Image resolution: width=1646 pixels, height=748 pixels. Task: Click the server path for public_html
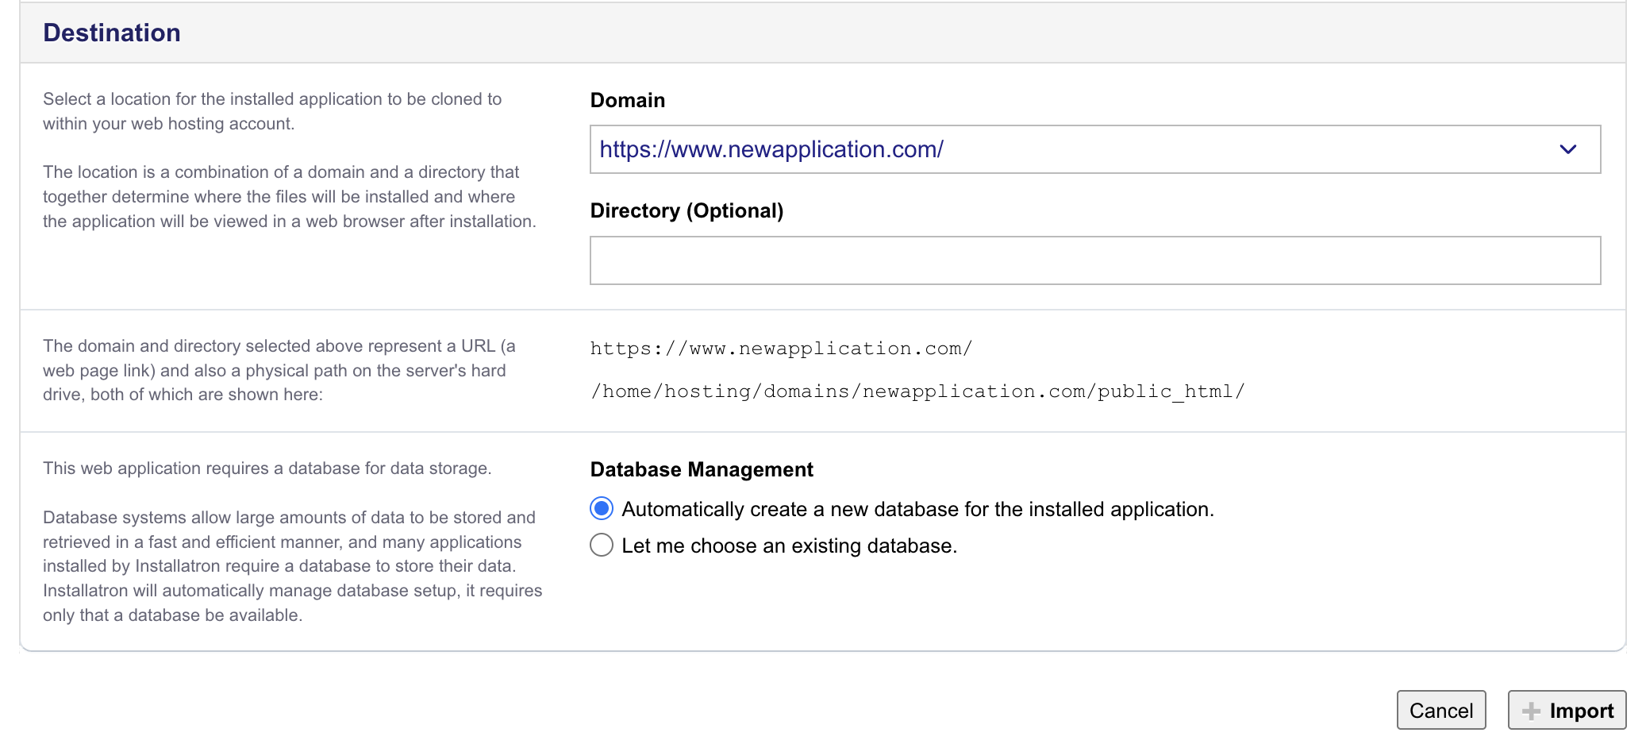917,391
